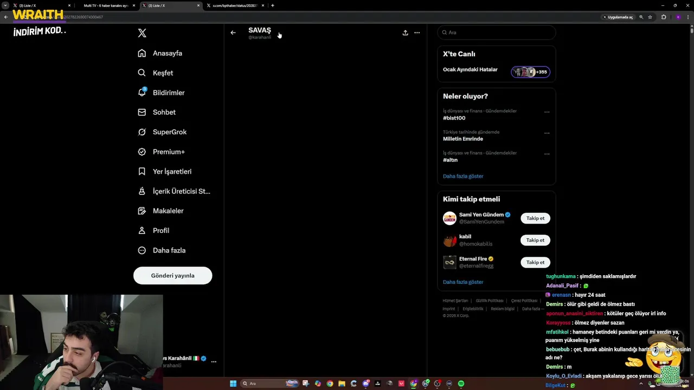
Task: Click the Ara search field on X
Action: [x=497, y=32]
